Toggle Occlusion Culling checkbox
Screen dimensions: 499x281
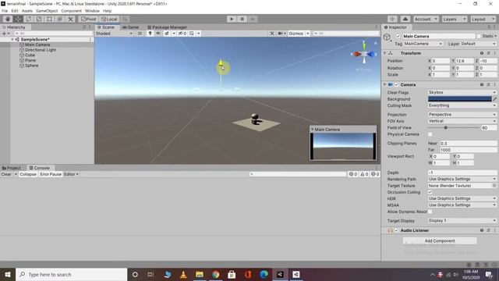(x=430, y=192)
